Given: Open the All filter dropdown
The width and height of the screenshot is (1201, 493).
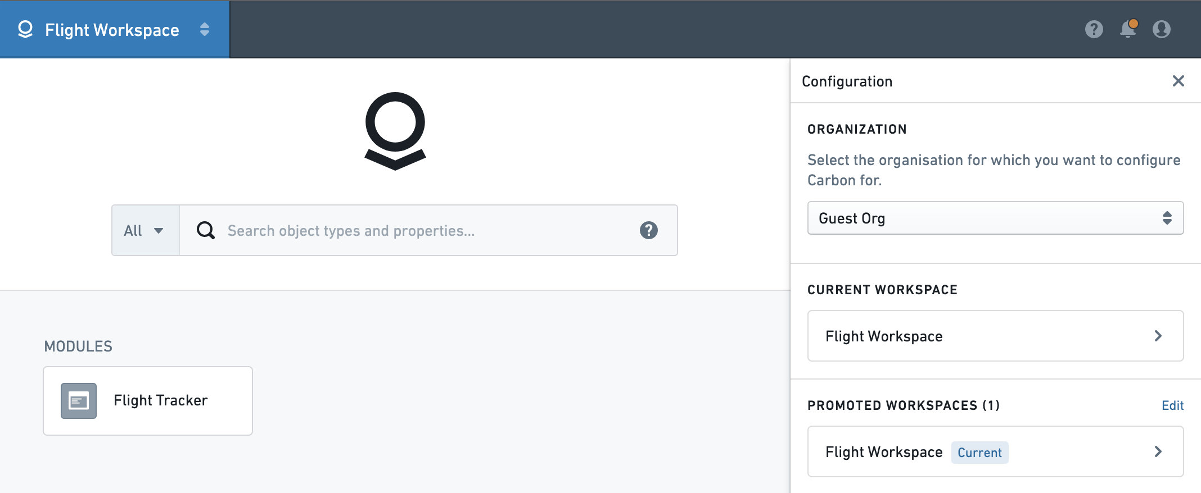Looking at the screenshot, I should click(x=145, y=230).
